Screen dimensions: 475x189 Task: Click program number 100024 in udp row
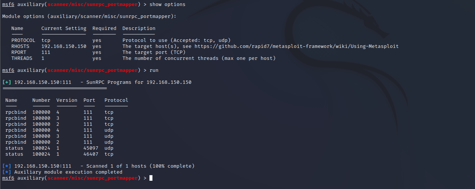coord(41,148)
